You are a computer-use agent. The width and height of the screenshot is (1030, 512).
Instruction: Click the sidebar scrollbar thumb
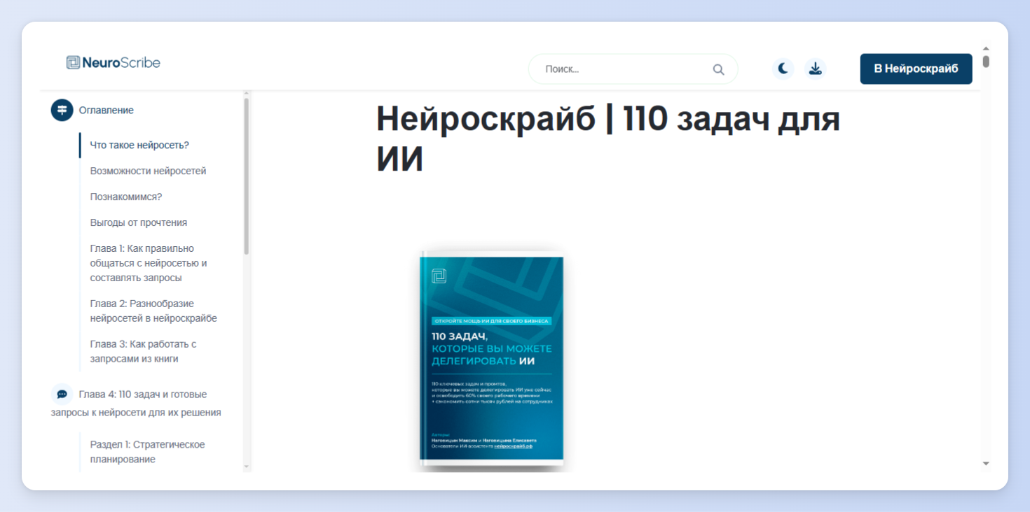(246, 176)
